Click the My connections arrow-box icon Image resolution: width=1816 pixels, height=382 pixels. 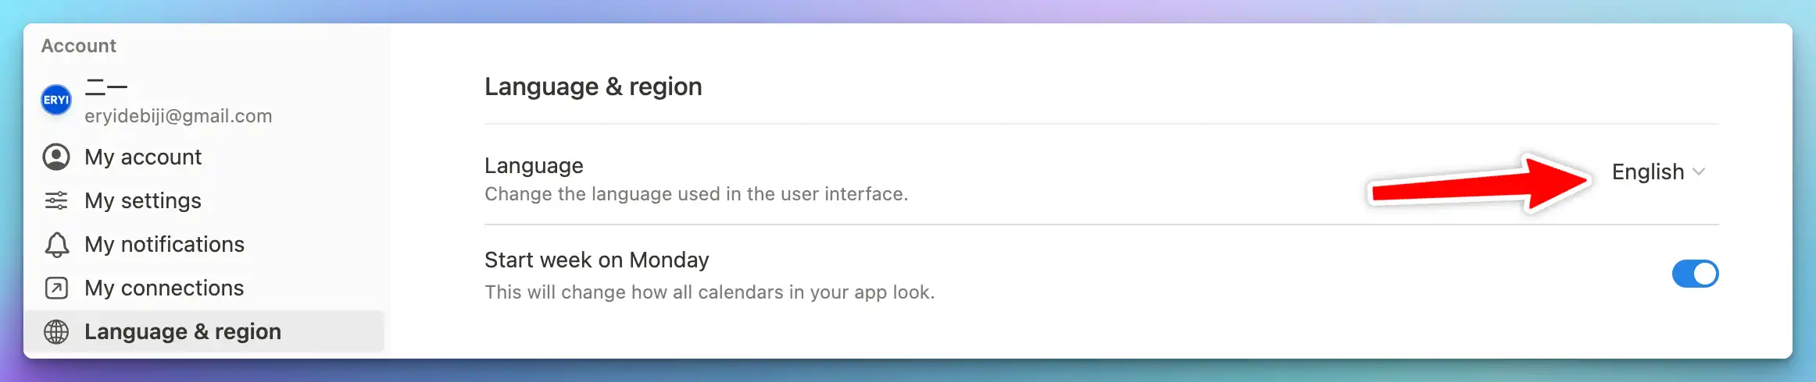pos(56,288)
